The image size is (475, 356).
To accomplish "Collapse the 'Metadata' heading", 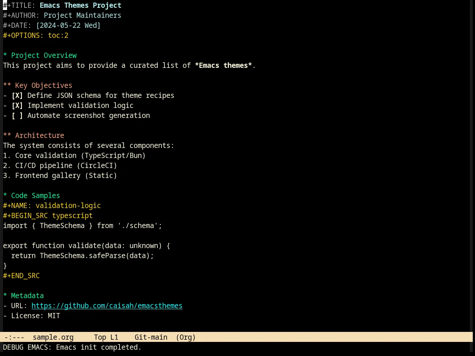I will pyautogui.click(x=24, y=296).
